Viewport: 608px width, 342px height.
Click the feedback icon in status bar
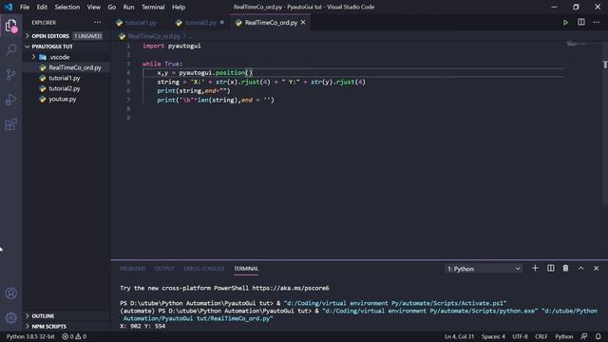tap(584, 336)
